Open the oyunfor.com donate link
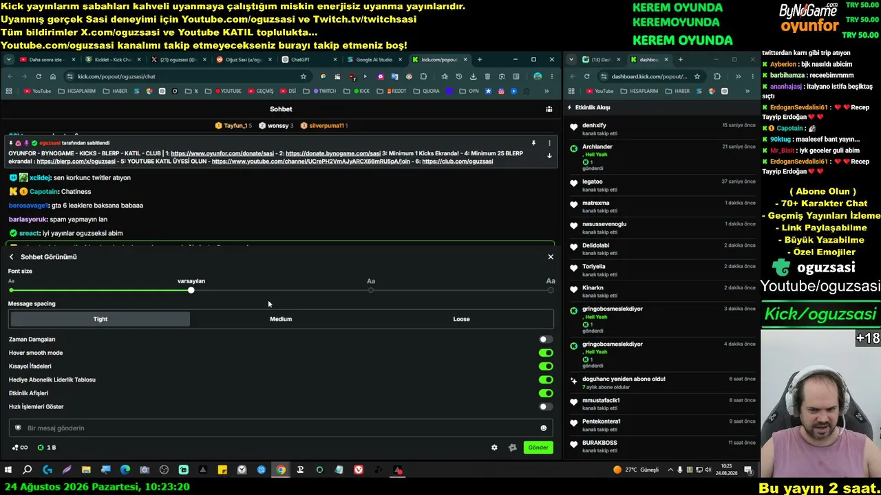Screen dimensions: 881x495 point(224,153)
